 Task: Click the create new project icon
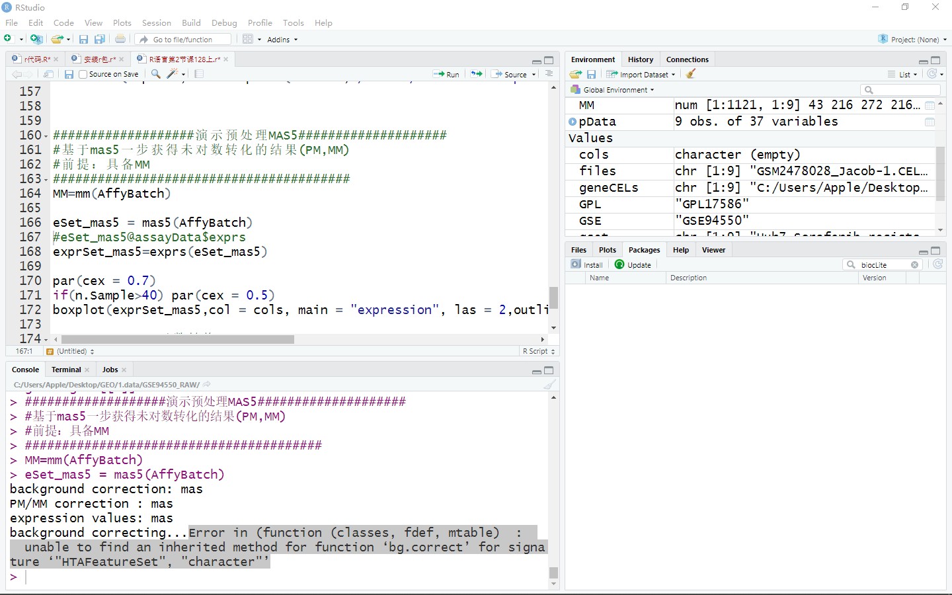click(36, 39)
